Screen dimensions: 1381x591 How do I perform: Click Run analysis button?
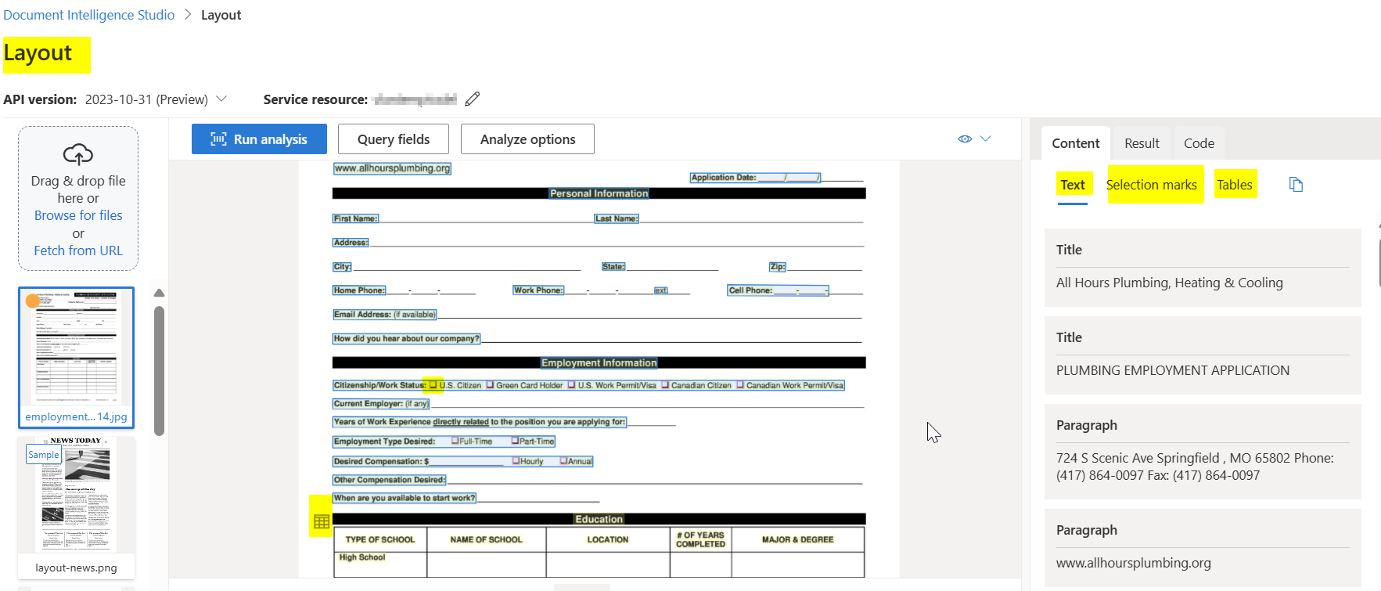click(x=259, y=139)
